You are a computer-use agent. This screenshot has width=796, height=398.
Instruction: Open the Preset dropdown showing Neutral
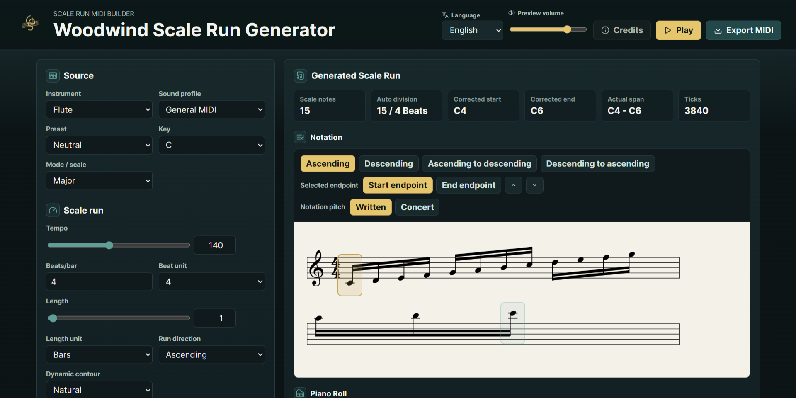tap(99, 145)
